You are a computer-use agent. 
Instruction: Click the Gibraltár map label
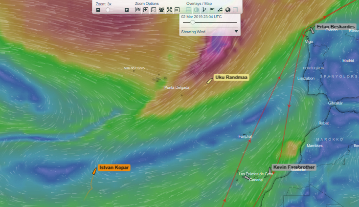click(x=335, y=103)
